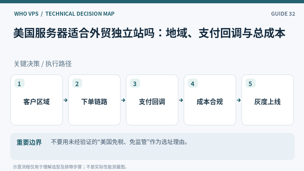Click step number badge 4
The width and height of the screenshot is (304, 171).
193,83
